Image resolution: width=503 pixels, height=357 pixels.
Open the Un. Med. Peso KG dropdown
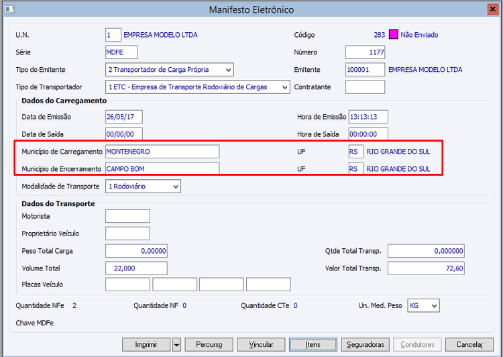coord(423,305)
